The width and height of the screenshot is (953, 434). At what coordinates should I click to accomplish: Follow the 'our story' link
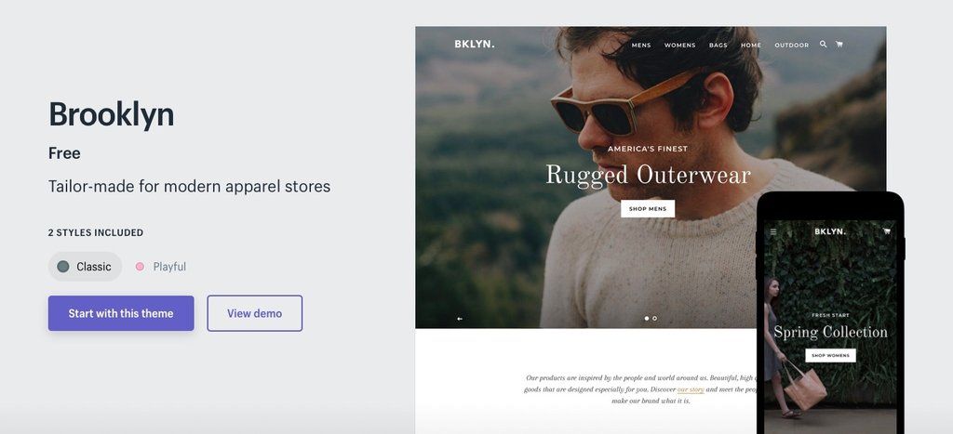point(691,389)
